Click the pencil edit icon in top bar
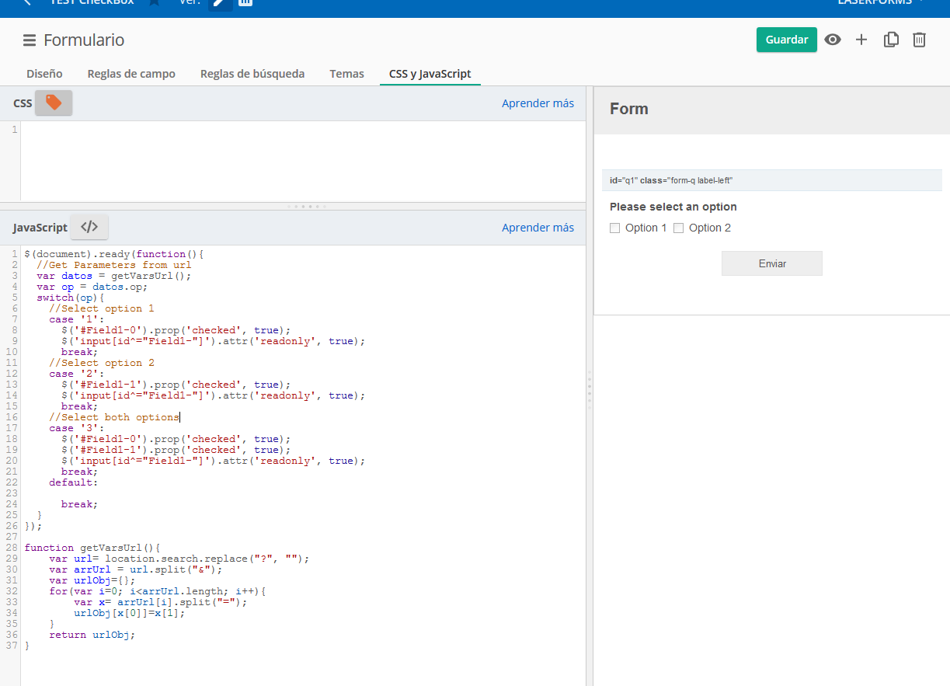The image size is (950, 686). (221, 2)
